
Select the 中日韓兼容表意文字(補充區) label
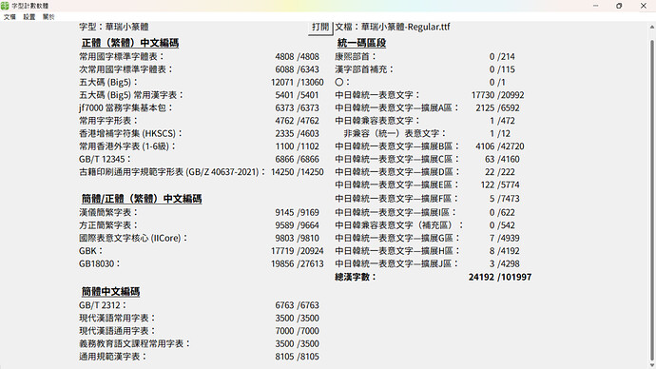(399, 225)
